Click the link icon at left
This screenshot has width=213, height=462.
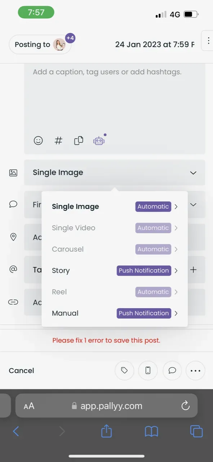13,302
